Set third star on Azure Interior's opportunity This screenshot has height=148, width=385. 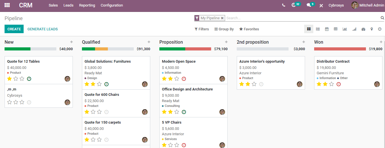pyautogui.click(x=254, y=84)
